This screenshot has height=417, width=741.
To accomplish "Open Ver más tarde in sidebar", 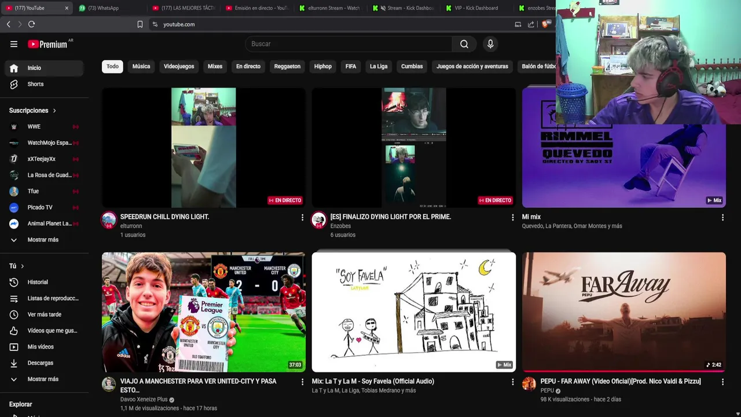I will pos(45,314).
